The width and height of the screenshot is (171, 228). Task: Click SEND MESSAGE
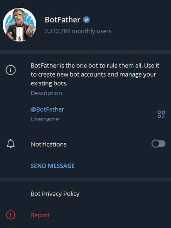pyautogui.click(x=53, y=166)
